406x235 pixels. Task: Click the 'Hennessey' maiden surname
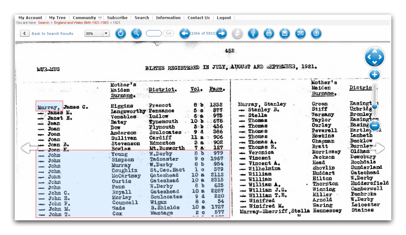point(327,211)
